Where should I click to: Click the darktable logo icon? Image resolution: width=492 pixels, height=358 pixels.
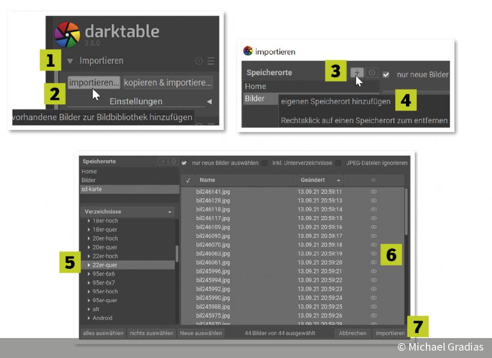click(x=68, y=34)
